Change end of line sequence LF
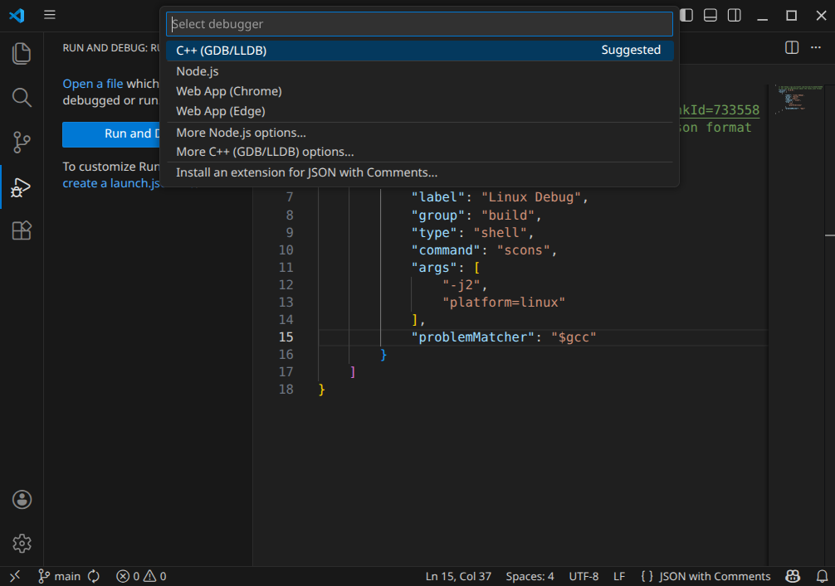The image size is (835, 586). 619,576
